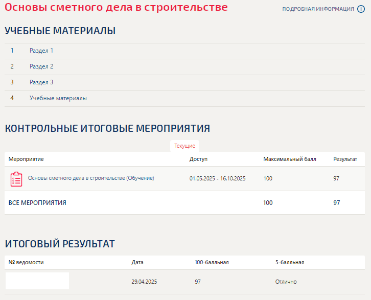Click the maximum score 100 in the Обучение row
Screen dimensions: 371x300
coord(268,178)
